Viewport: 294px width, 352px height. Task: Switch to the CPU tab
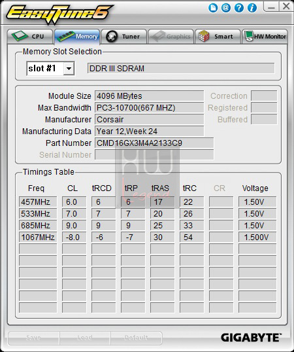click(x=30, y=37)
